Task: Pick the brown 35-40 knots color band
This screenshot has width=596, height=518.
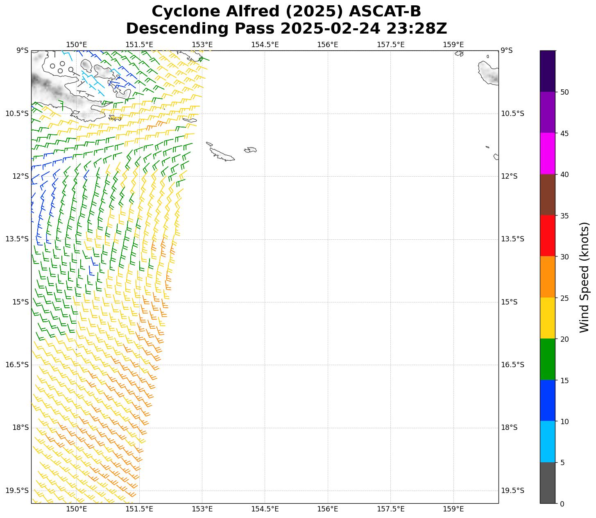Action: pos(547,195)
